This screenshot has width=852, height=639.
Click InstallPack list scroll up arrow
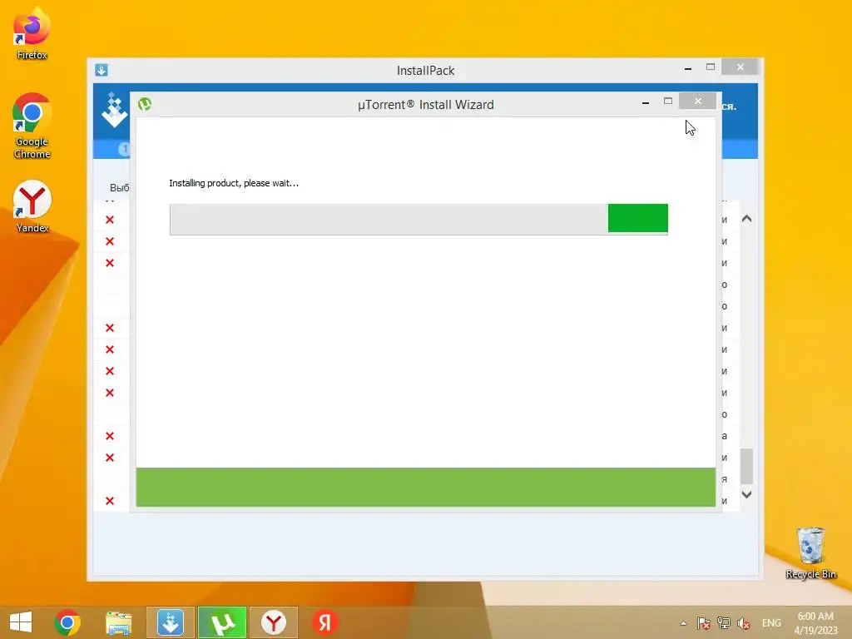pos(746,219)
